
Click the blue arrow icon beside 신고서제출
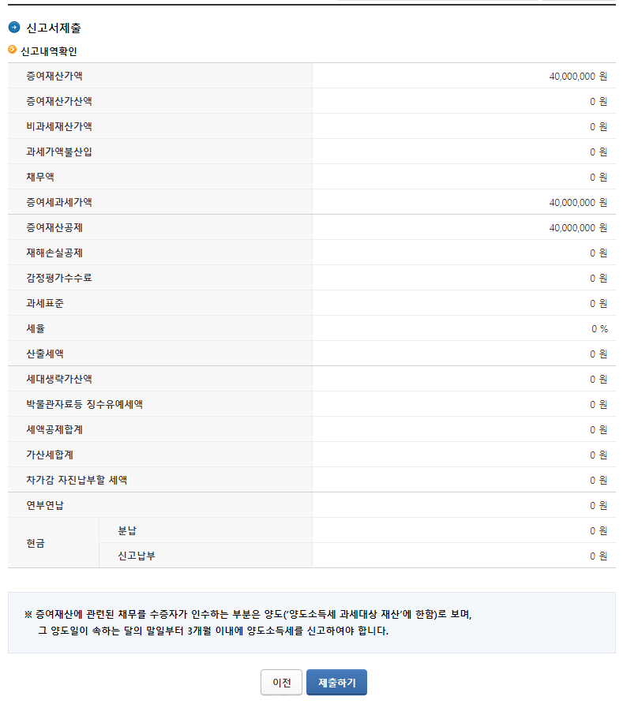(14, 28)
